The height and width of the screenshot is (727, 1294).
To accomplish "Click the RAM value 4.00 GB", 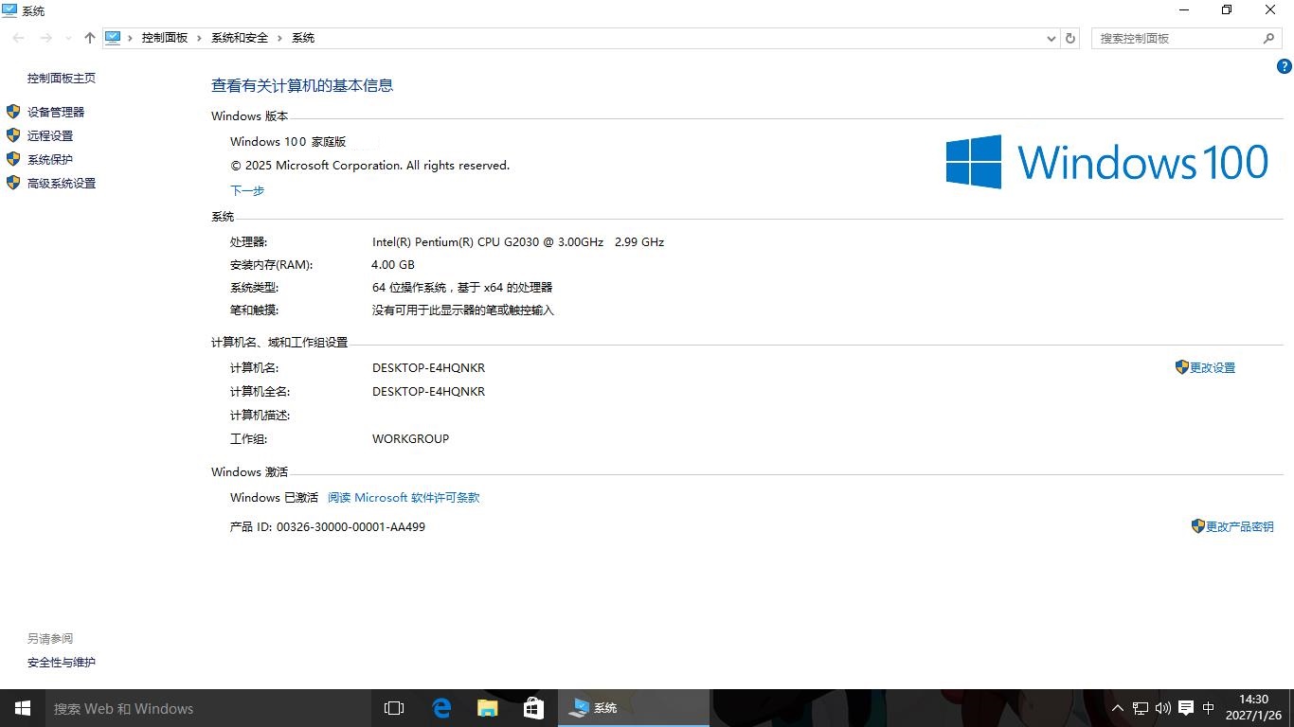I will click(393, 265).
